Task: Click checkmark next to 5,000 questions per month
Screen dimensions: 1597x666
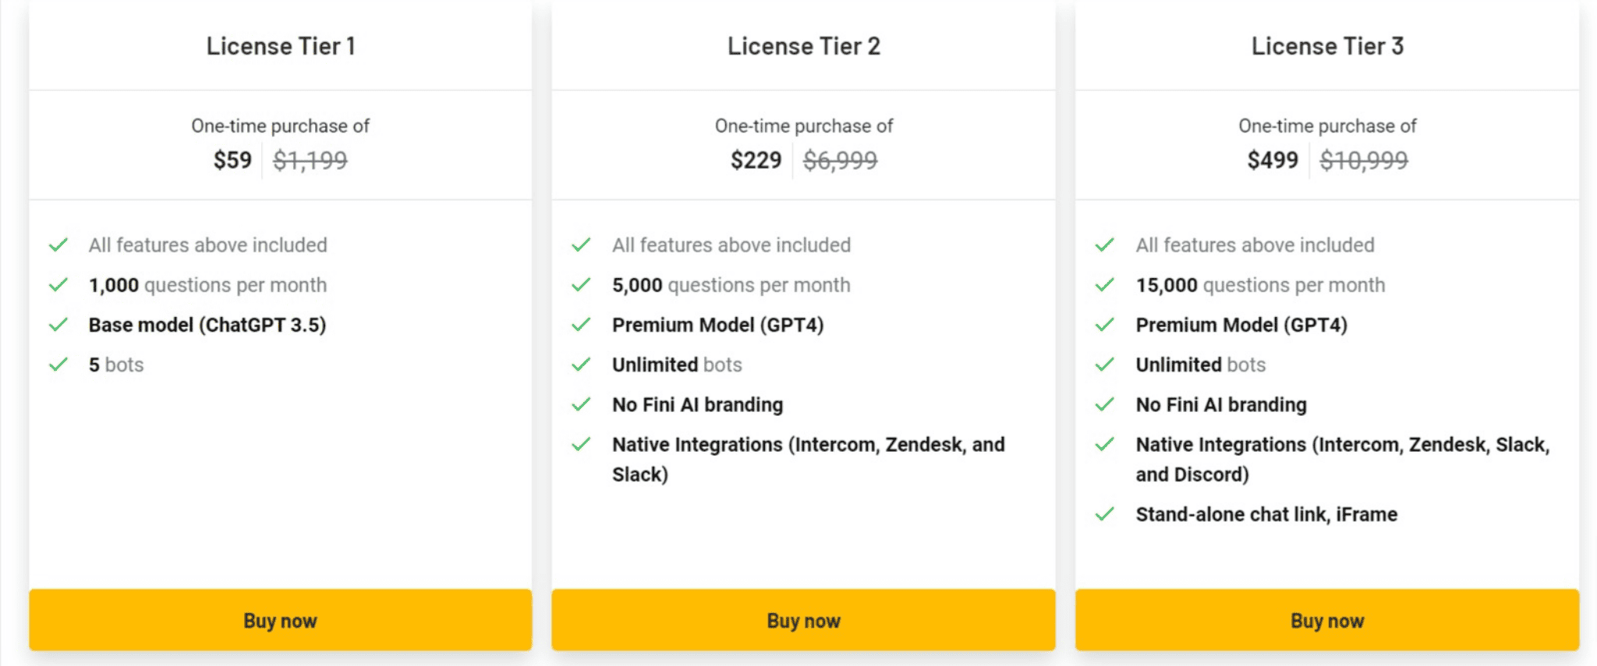Action: click(x=581, y=285)
